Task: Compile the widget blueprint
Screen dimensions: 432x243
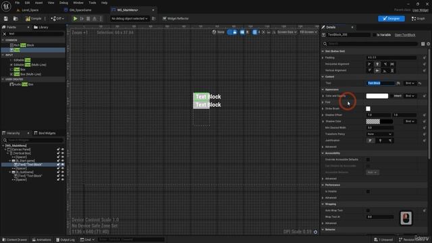Action: tap(33, 19)
